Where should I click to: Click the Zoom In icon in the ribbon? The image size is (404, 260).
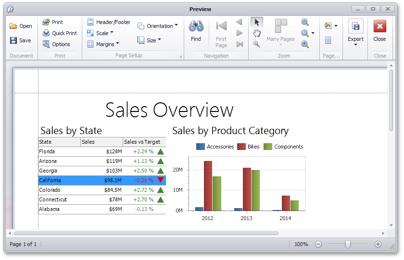(305, 44)
